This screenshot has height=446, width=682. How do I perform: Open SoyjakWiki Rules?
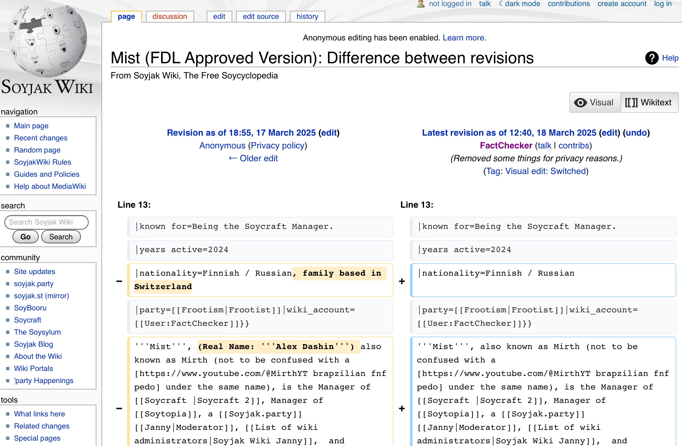click(43, 162)
